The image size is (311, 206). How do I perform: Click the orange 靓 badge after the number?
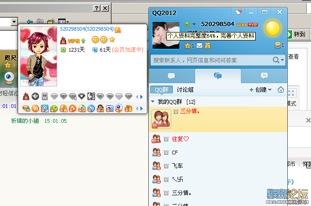[x=118, y=30]
